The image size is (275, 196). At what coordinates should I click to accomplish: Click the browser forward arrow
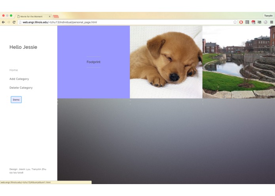9,22
